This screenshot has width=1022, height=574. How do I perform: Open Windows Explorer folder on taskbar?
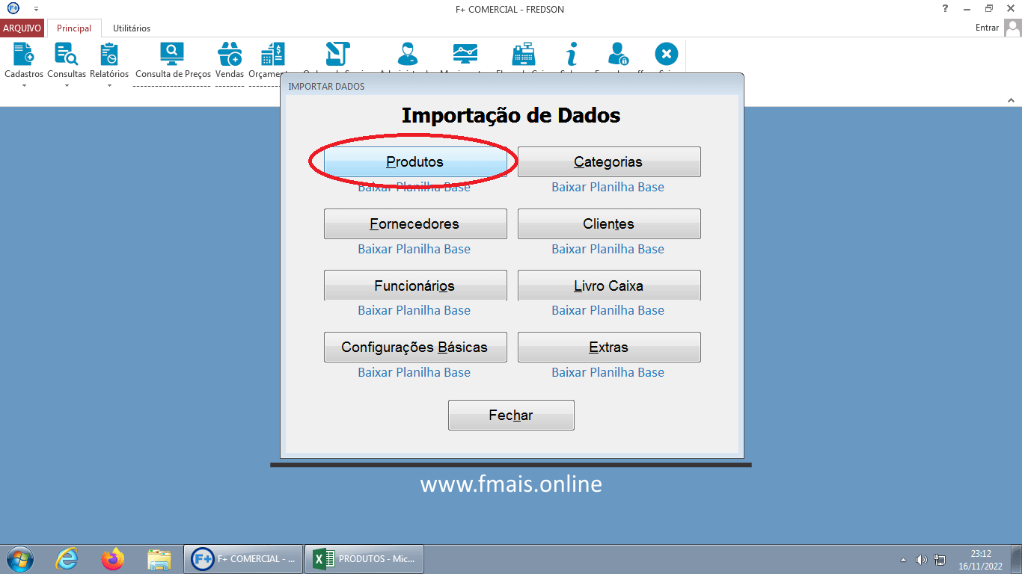coord(159,558)
